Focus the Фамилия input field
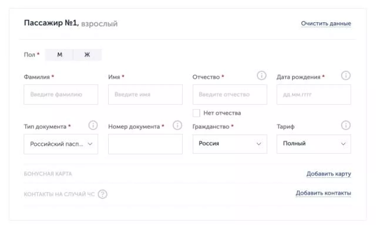This screenshot has width=376, height=225. [61, 95]
